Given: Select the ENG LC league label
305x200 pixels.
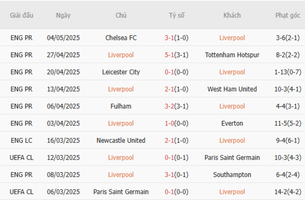Looking at the screenshot, I should click(22, 140).
